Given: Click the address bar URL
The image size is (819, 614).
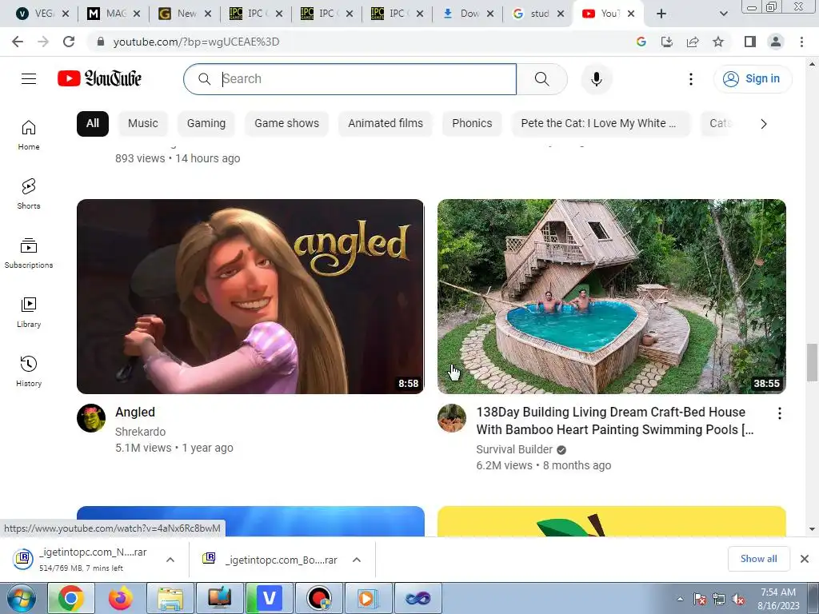Looking at the screenshot, I should point(197,42).
